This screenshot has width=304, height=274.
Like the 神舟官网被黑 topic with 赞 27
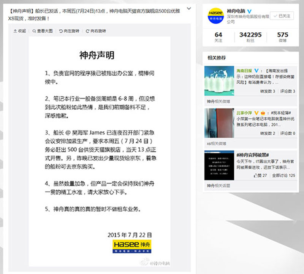260,175
